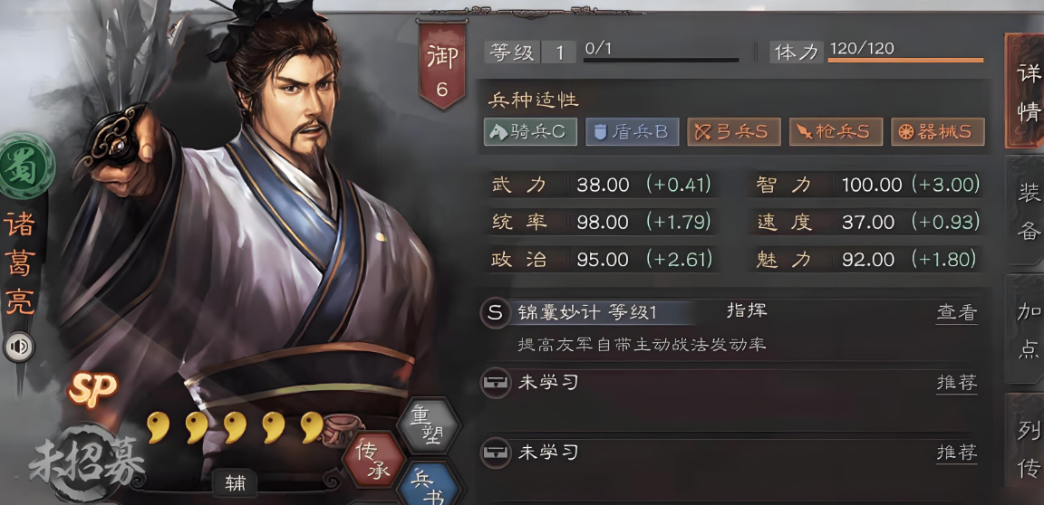
Task: Tap the 辅 role tag under portrait
Action: [235, 484]
